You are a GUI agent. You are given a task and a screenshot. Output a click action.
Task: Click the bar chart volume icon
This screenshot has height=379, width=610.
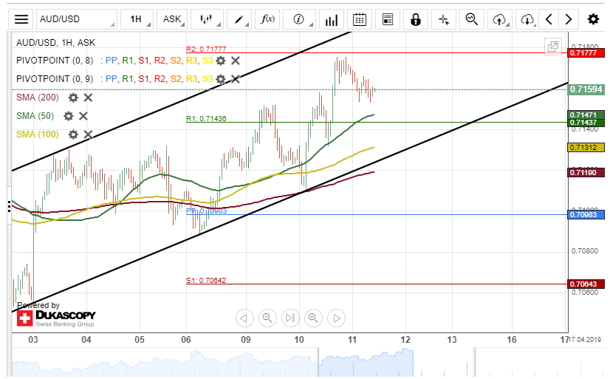click(x=332, y=19)
